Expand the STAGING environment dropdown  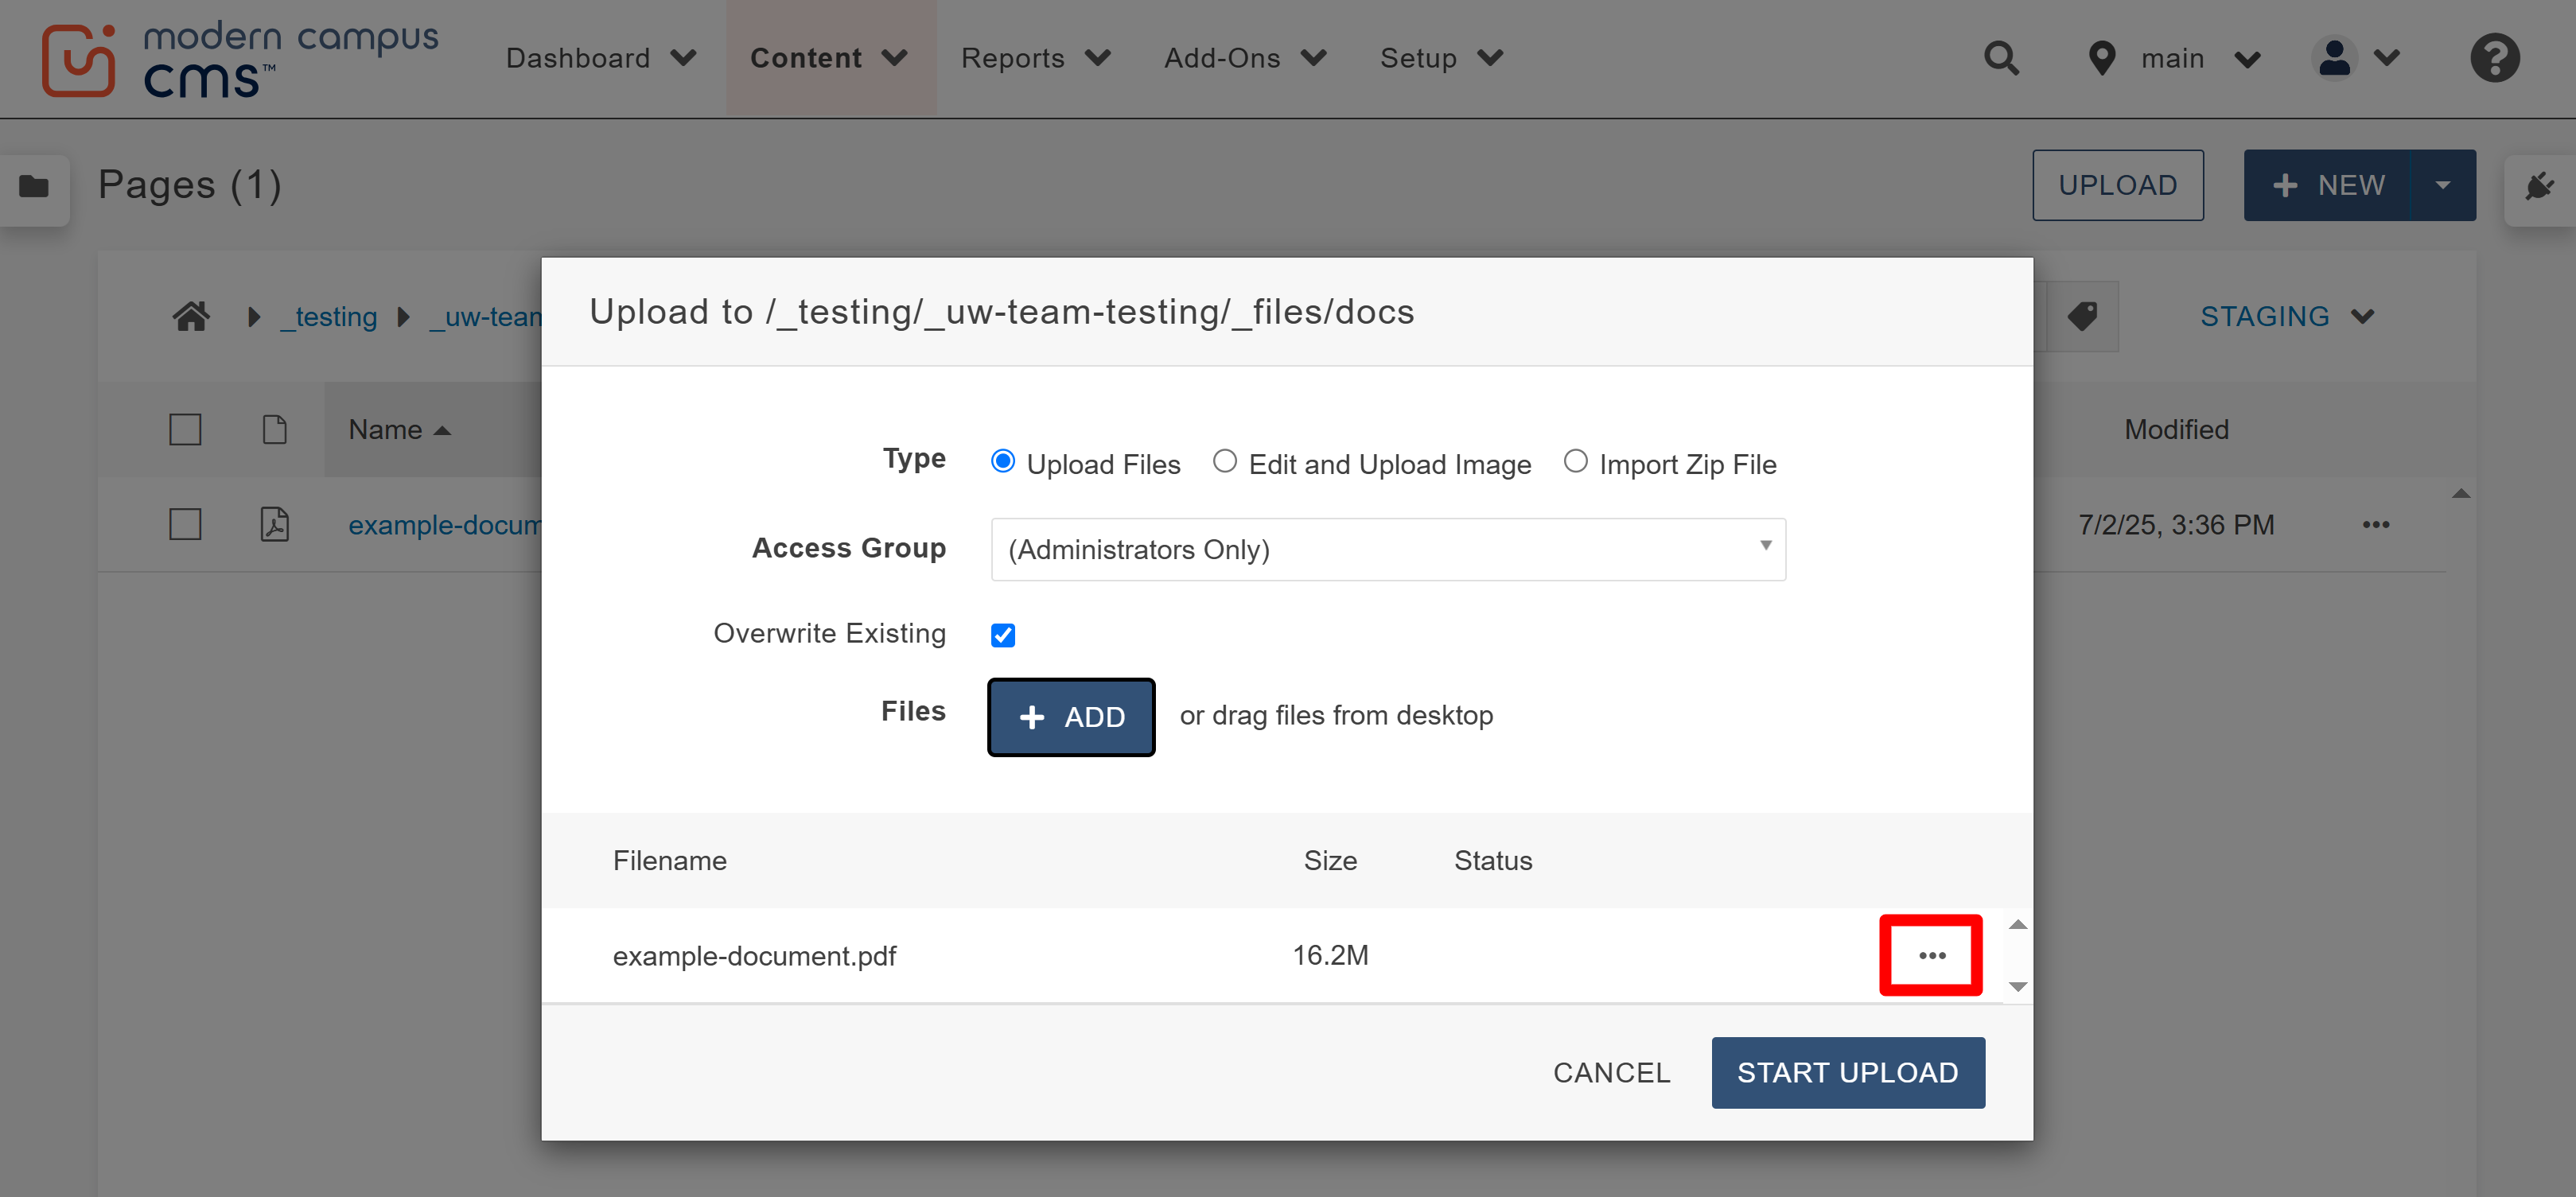(2288, 316)
